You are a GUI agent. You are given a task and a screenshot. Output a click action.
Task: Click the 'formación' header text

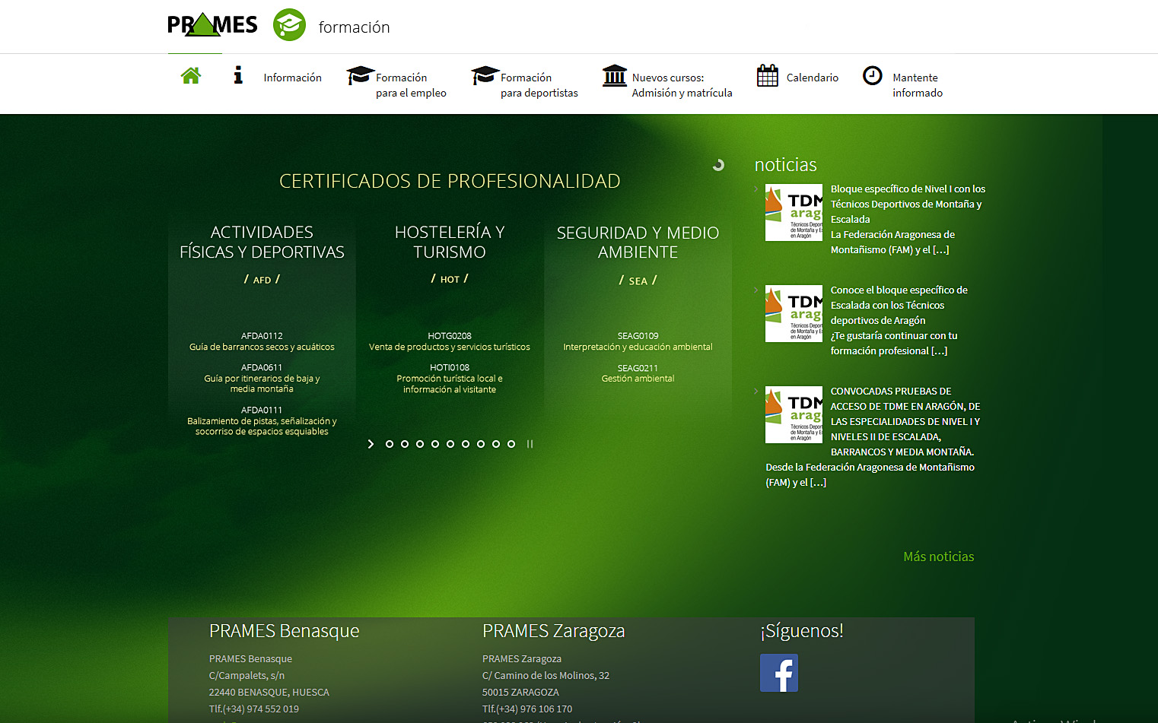coord(354,27)
